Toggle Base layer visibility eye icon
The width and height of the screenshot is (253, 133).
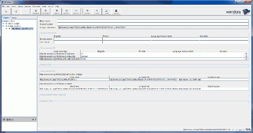click(4, 119)
